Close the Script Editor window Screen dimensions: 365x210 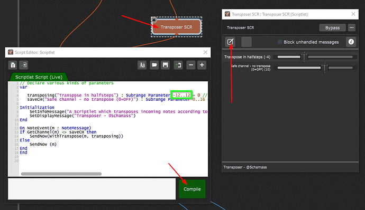coord(205,52)
